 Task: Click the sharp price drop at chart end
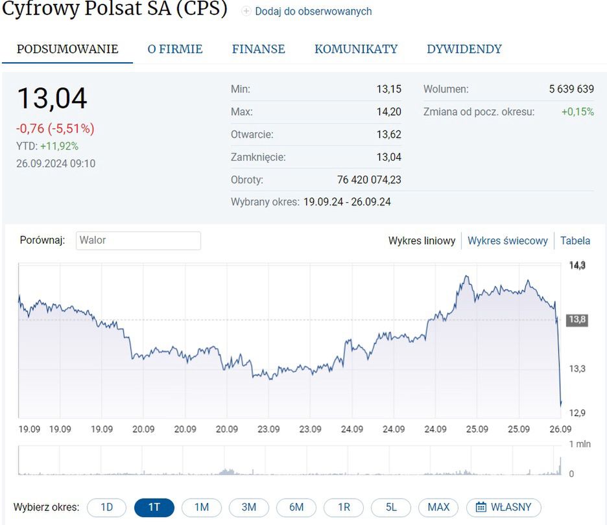(x=558, y=360)
